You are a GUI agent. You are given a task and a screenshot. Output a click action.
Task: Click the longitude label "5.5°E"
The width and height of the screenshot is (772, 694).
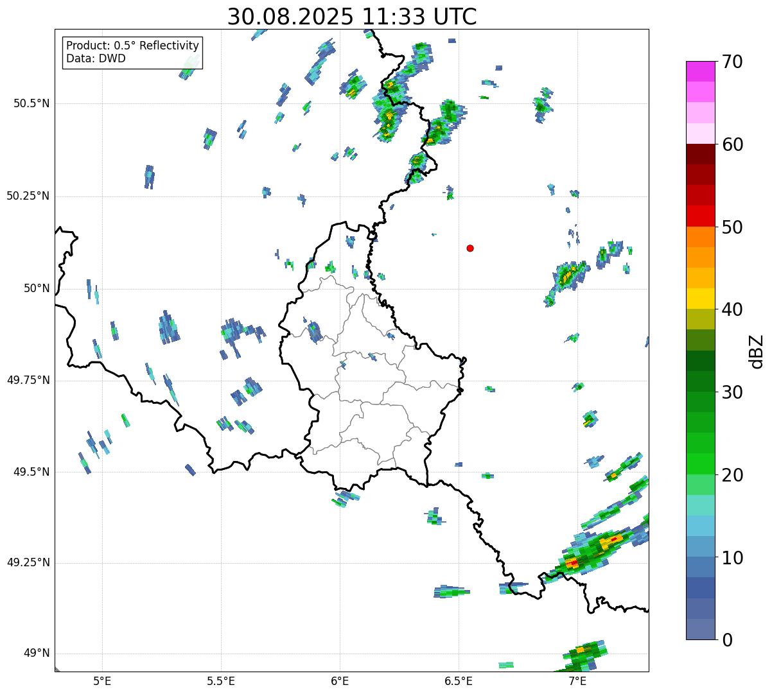pyautogui.click(x=221, y=681)
